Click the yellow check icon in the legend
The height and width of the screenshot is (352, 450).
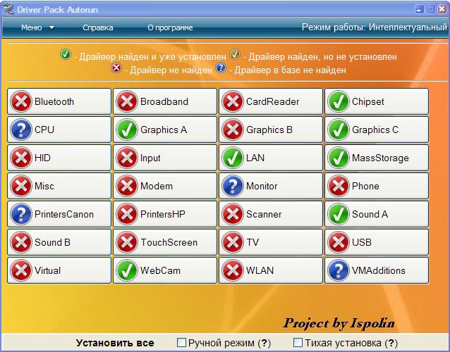(235, 54)
